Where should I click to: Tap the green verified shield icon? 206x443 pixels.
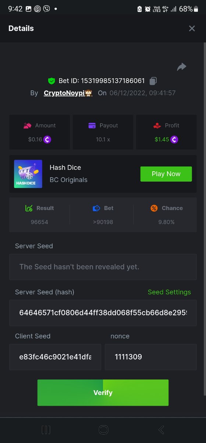[51, 80]
